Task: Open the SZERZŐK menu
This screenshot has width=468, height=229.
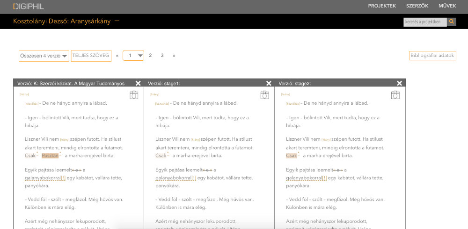Action: click(417, 6)
